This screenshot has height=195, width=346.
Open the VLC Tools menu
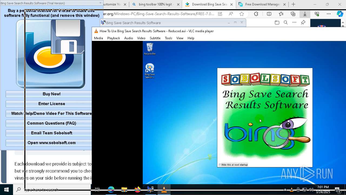pyautogui.click(x=168, y=38)
